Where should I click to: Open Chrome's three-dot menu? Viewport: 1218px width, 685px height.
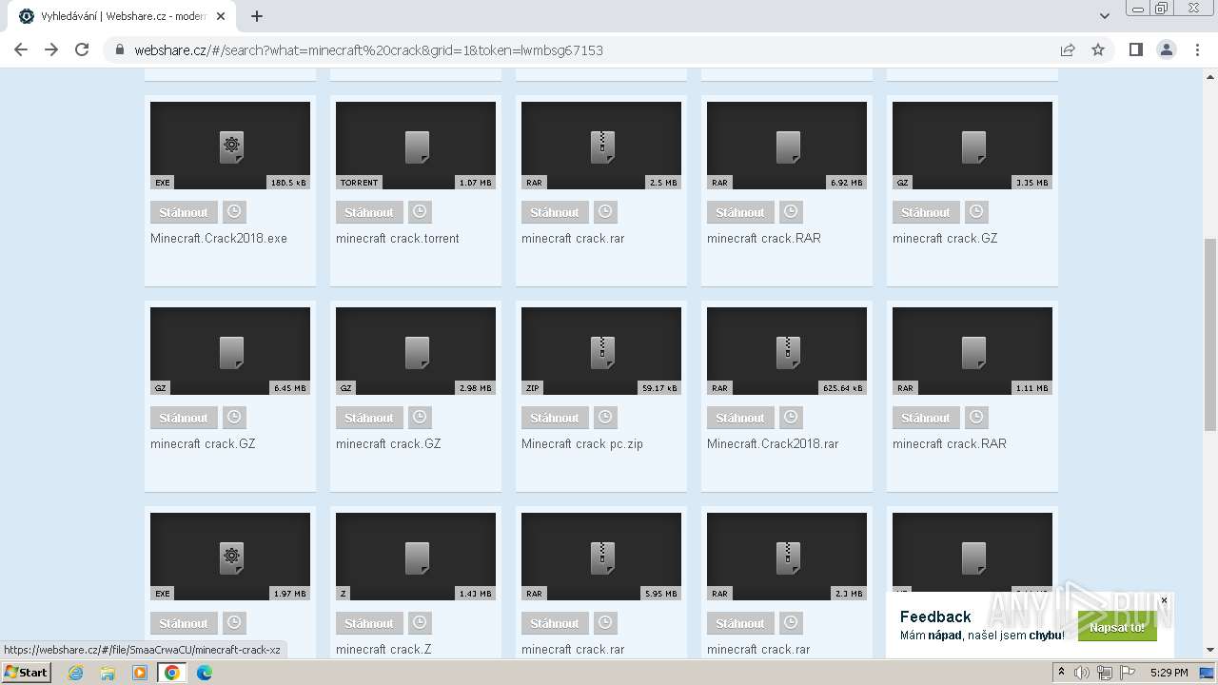pyautogui.click(x=1197, y=49)
